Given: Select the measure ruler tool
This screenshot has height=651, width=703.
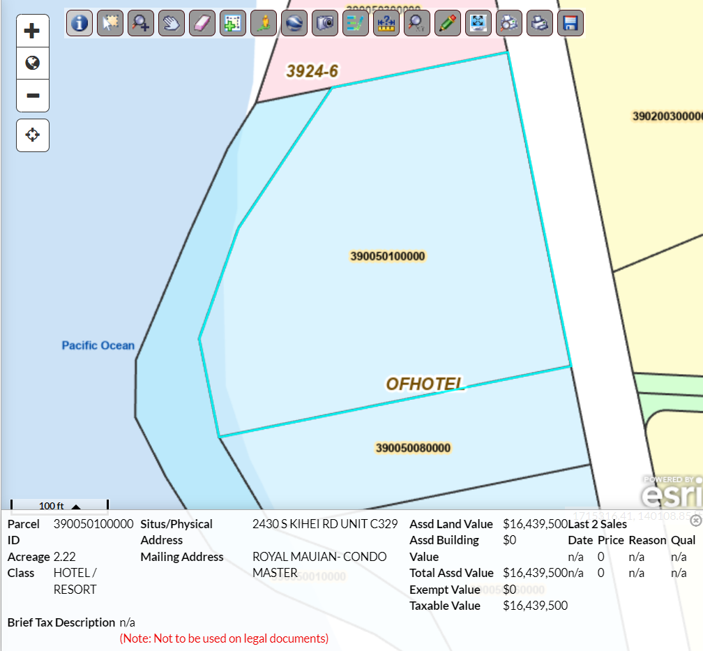Looking at the screenshot, I should pyautogui.click(x=386, y=23).
